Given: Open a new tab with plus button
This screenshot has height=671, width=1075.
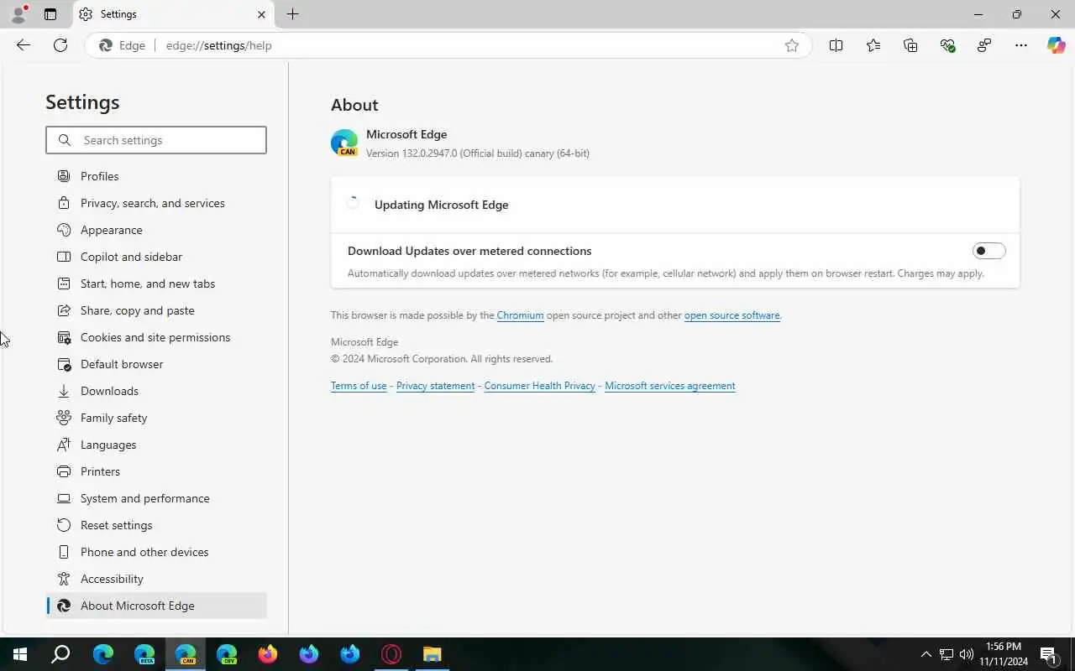Looking at the screenshot, I should [292, 14].
